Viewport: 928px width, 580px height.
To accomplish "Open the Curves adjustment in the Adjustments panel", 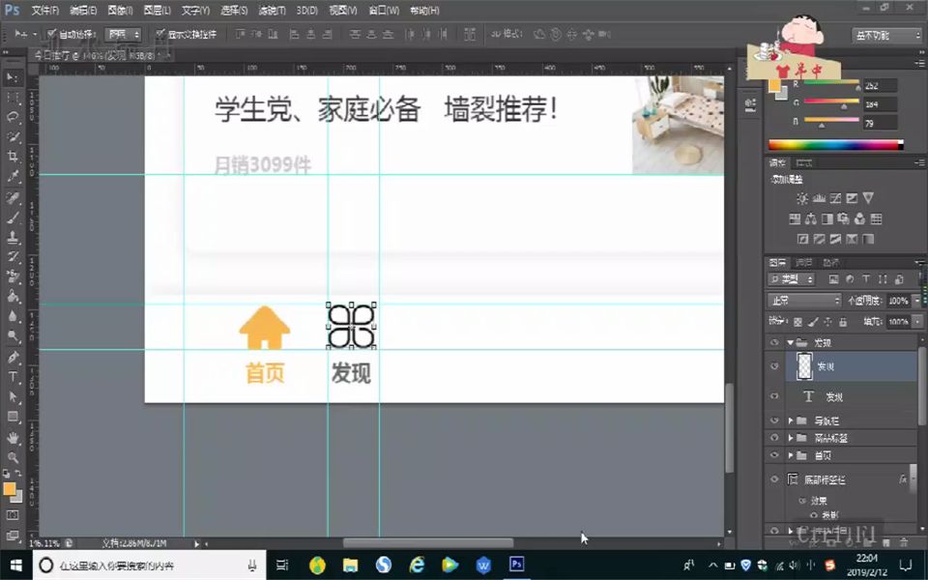I will point(835,197).
